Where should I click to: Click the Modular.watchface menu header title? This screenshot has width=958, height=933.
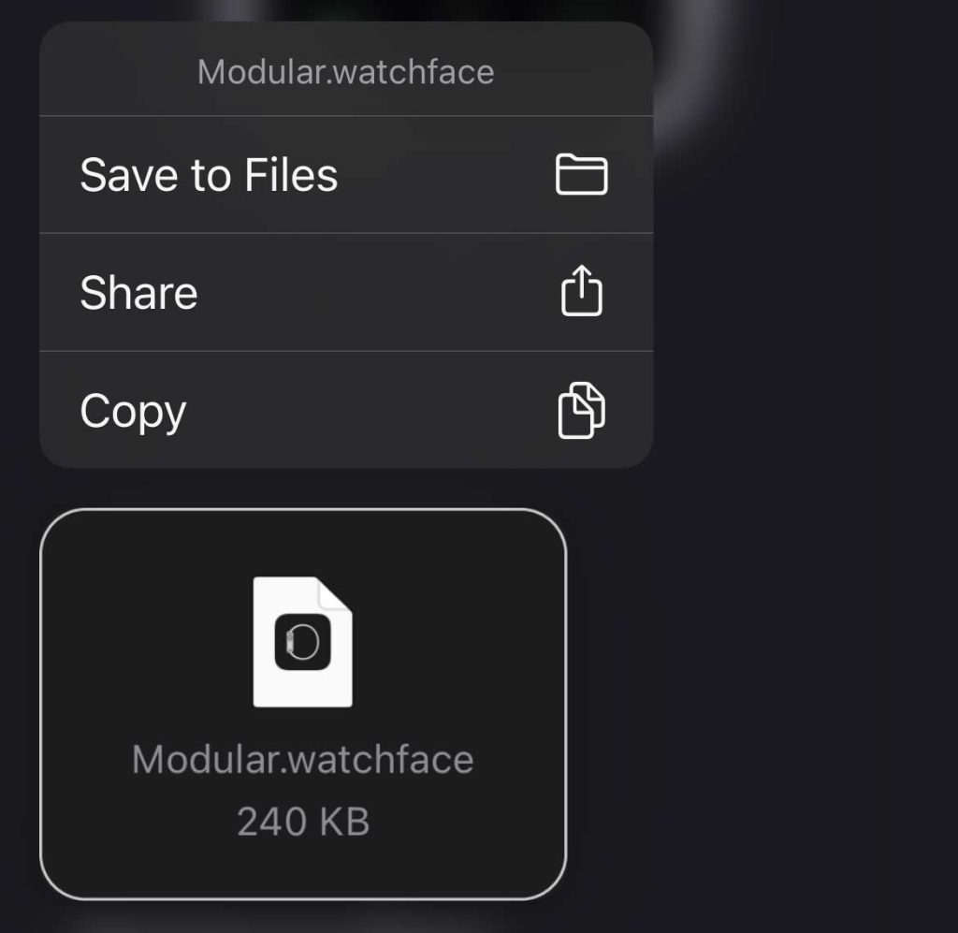tap(346, 72)
